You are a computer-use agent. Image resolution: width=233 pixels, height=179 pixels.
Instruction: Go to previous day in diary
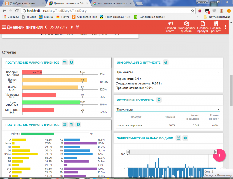pyautogui.click(x=46, y=27)
